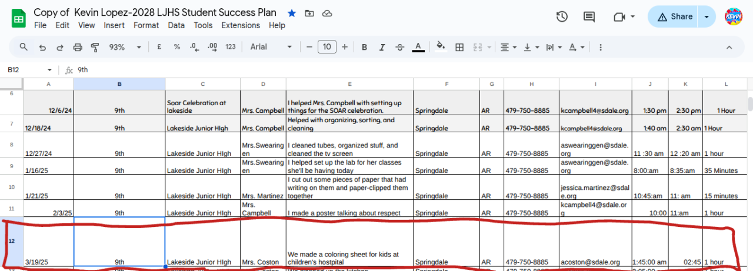Redo the last action
This screenshot has width=753, height=271.
pos(59,47)
